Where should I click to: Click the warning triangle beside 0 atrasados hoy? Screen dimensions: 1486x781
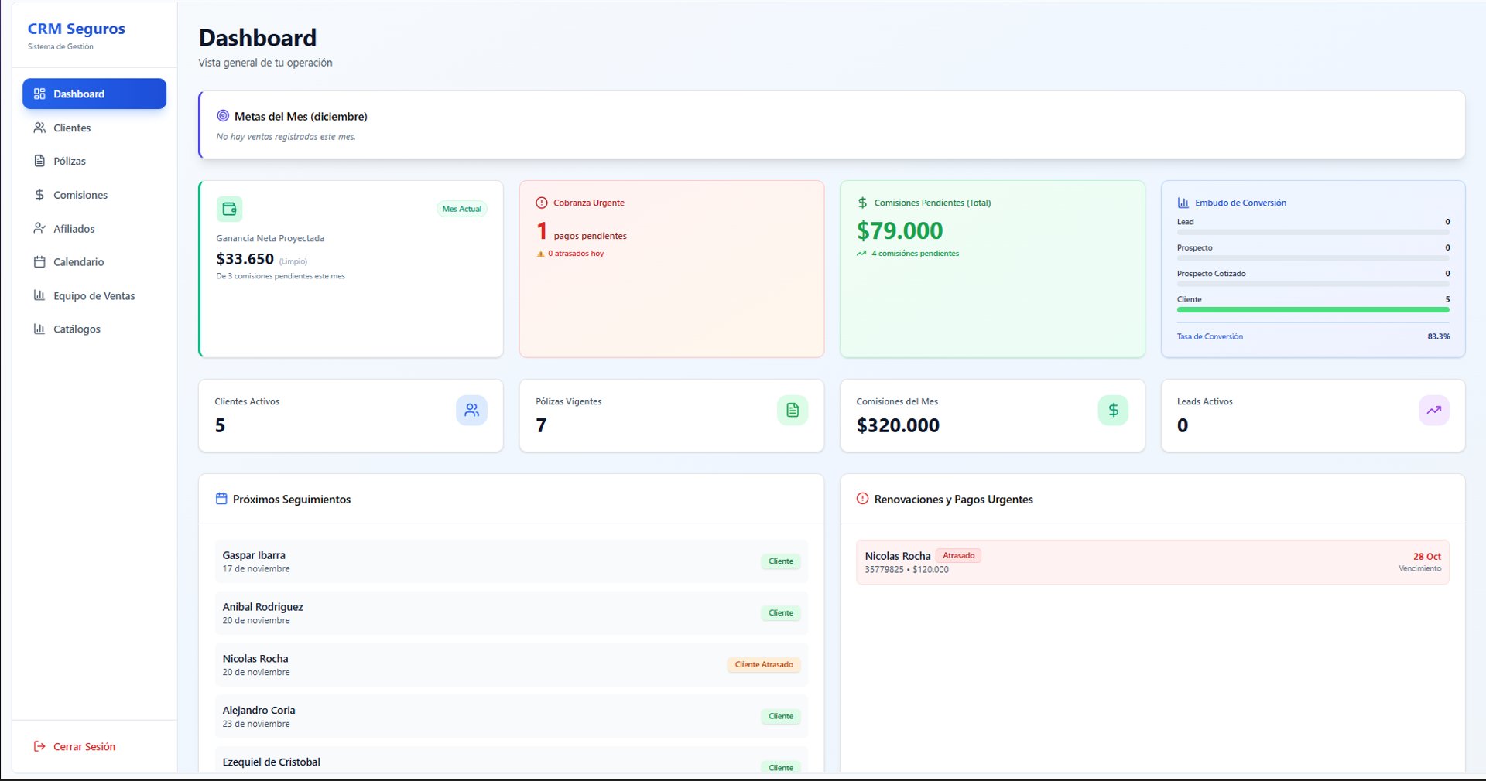(x=541, y=254)
